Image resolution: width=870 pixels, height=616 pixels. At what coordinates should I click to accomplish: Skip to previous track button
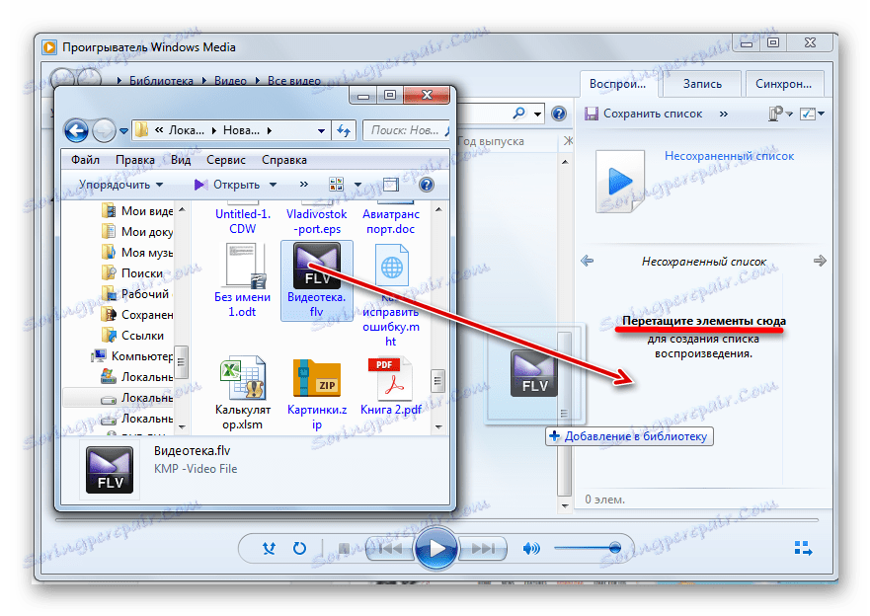(391, 548)
